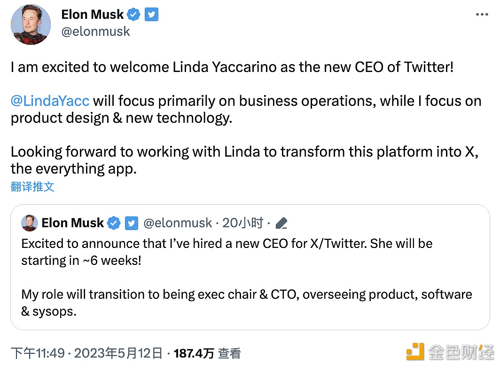Screen dimensions: 500x366
Task: Click the quoted tweet's Elon Musk name
Action: point(73,223)
